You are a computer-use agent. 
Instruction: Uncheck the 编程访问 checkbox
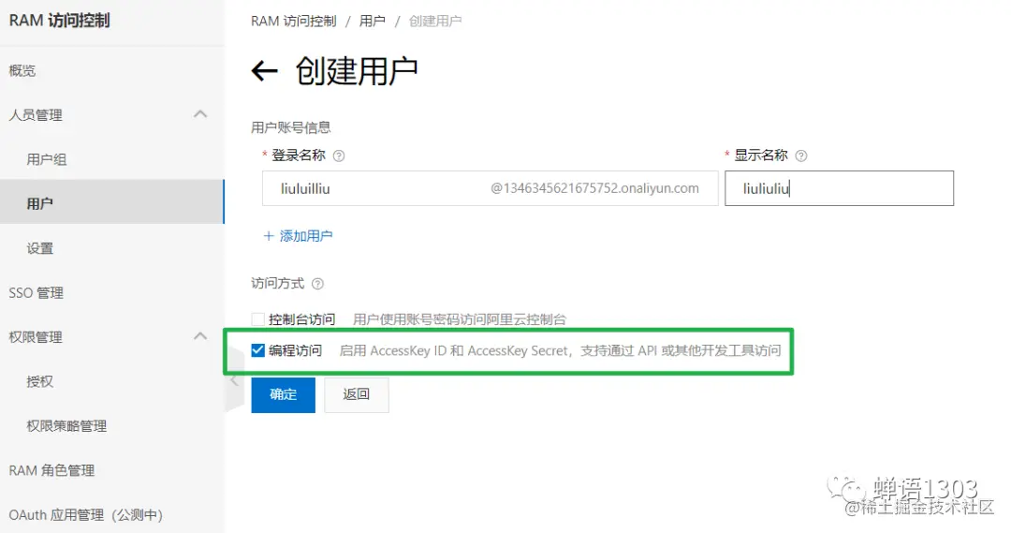258,350
